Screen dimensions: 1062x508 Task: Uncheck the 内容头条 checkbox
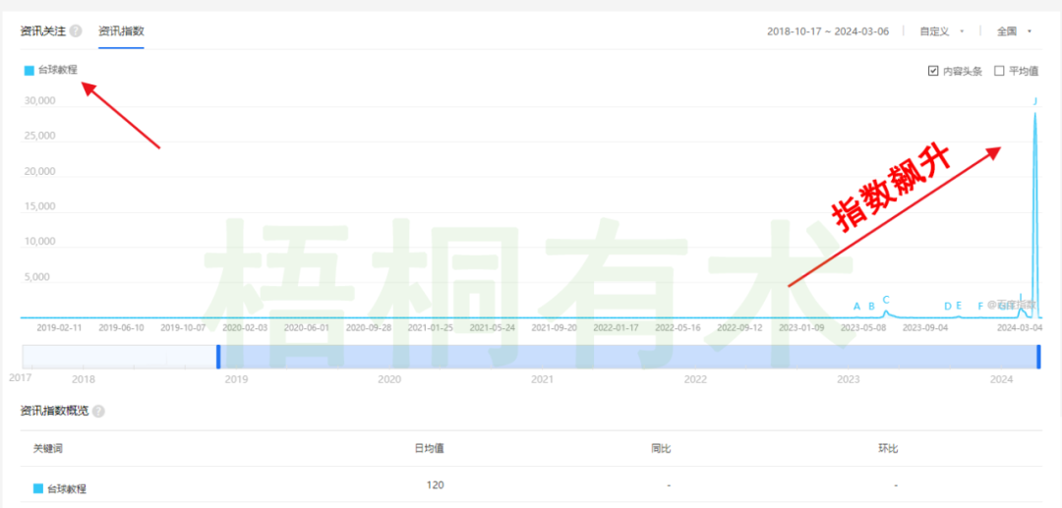click(933, 71)
